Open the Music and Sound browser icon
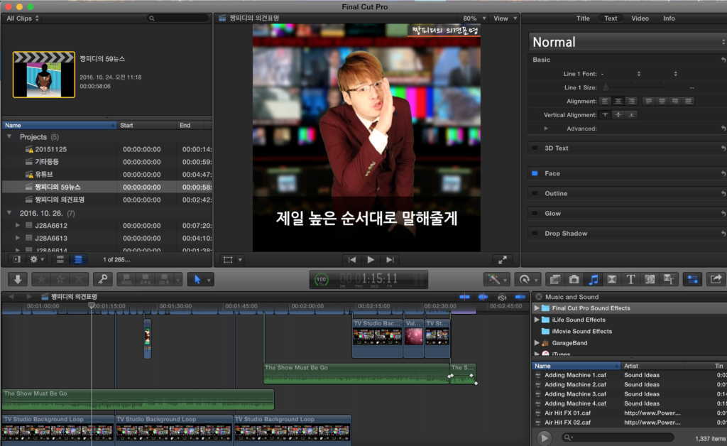 tap(593, 279)
